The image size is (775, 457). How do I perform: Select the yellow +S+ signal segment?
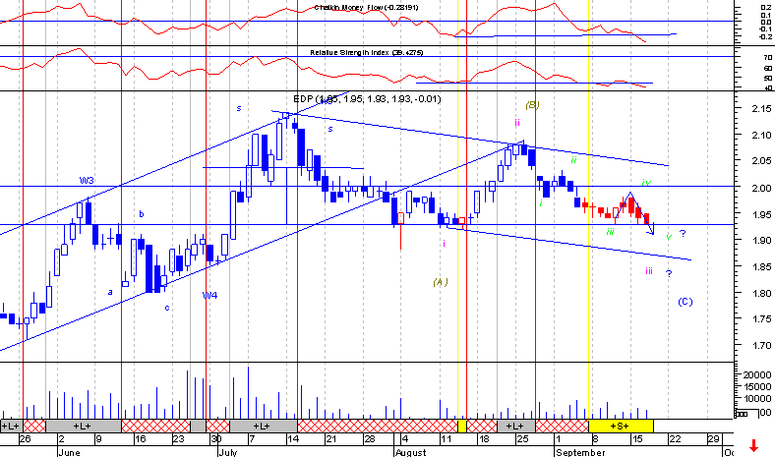coord(621,426)
